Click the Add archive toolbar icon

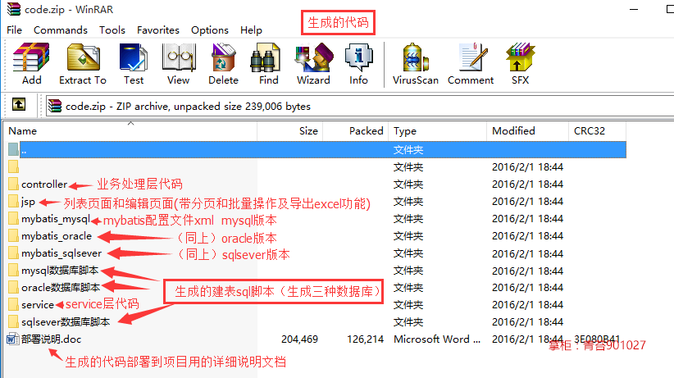[31, 57]
